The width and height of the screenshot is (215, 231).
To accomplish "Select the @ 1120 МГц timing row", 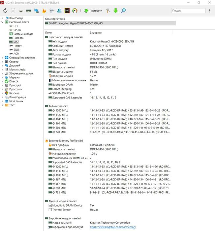I will (108, 115).
